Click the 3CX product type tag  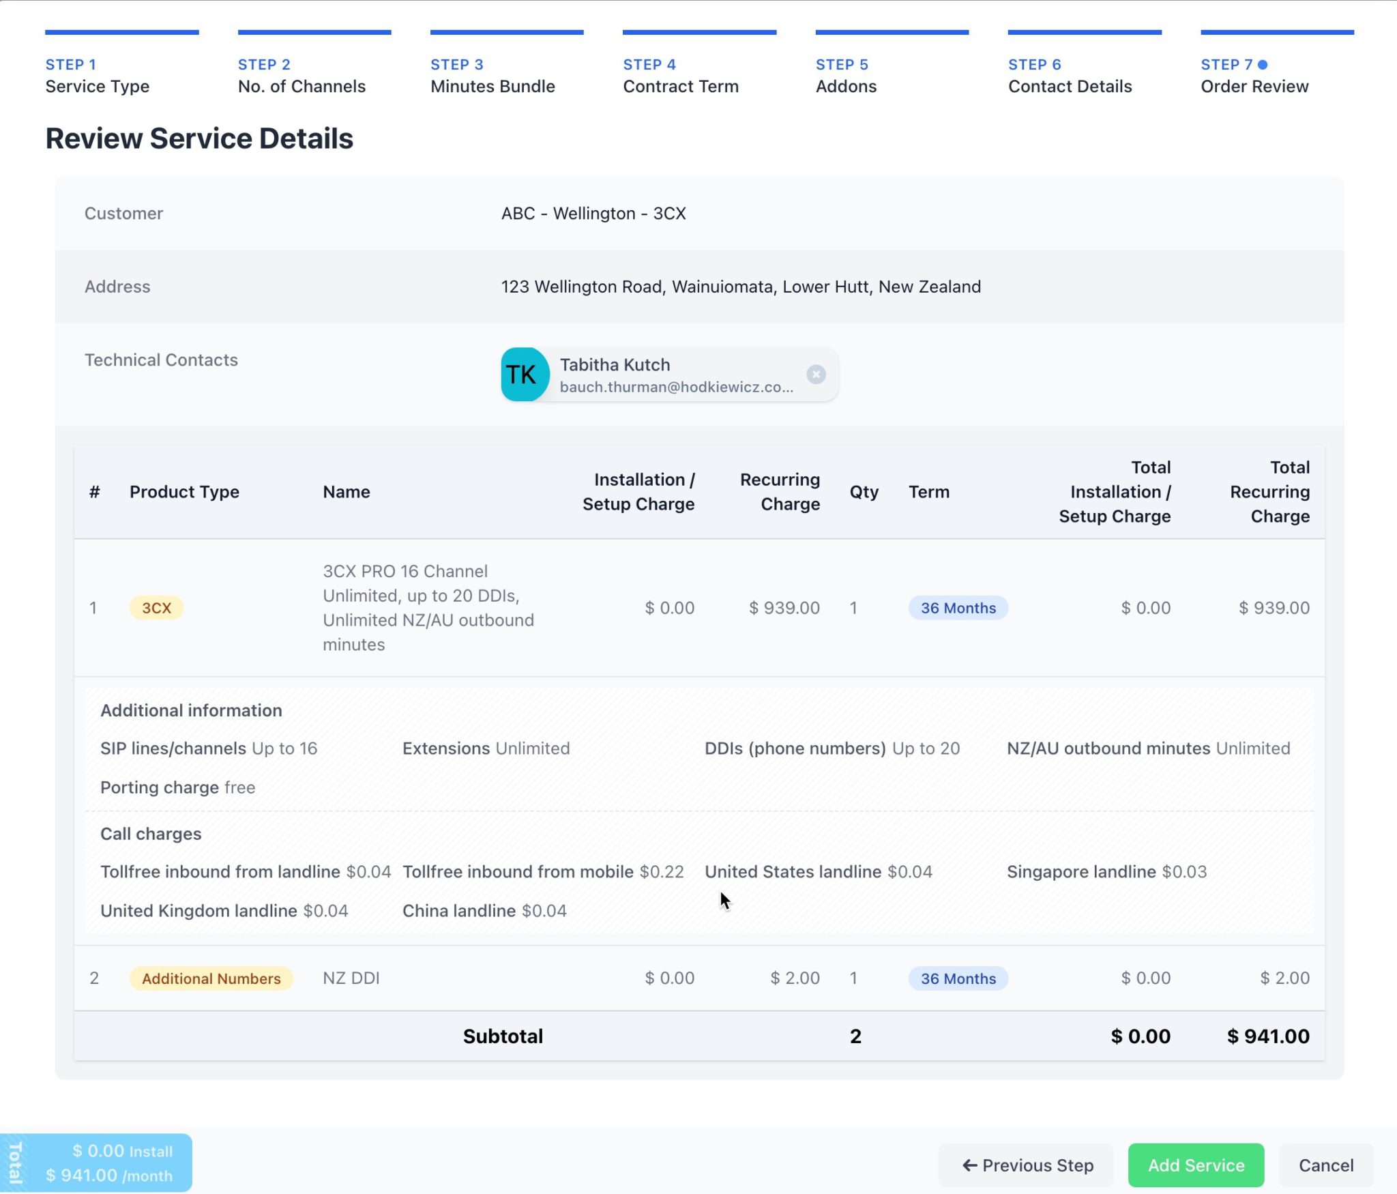tap(156, 608)
